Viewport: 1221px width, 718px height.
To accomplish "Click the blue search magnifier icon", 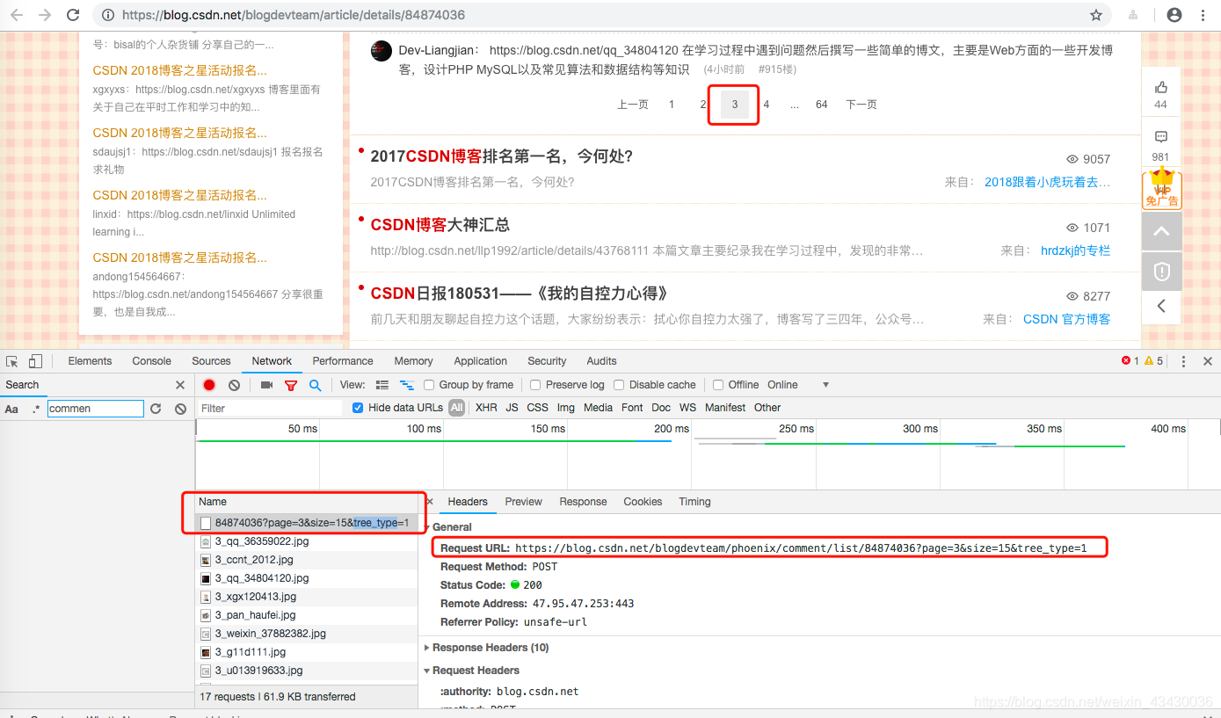I will (315, 385).
